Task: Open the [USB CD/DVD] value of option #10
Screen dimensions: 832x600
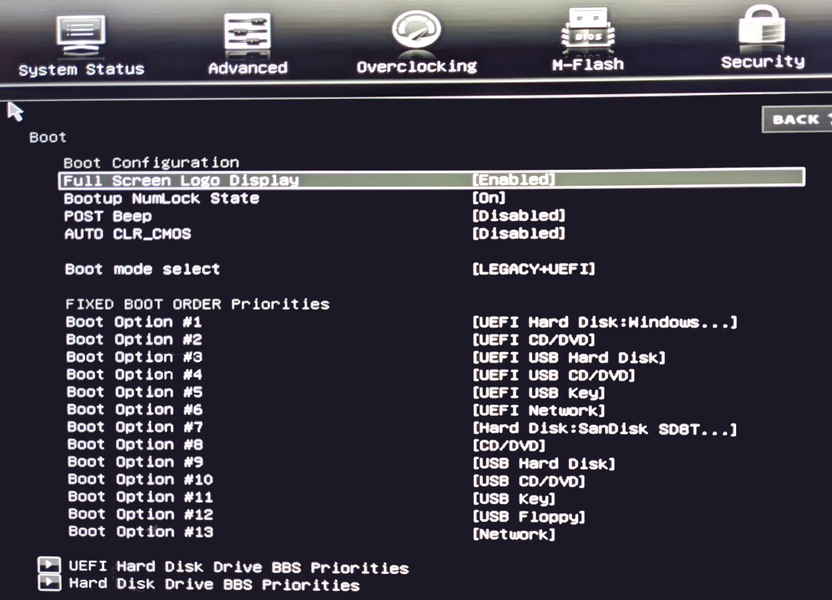Action: pos(528,481)
